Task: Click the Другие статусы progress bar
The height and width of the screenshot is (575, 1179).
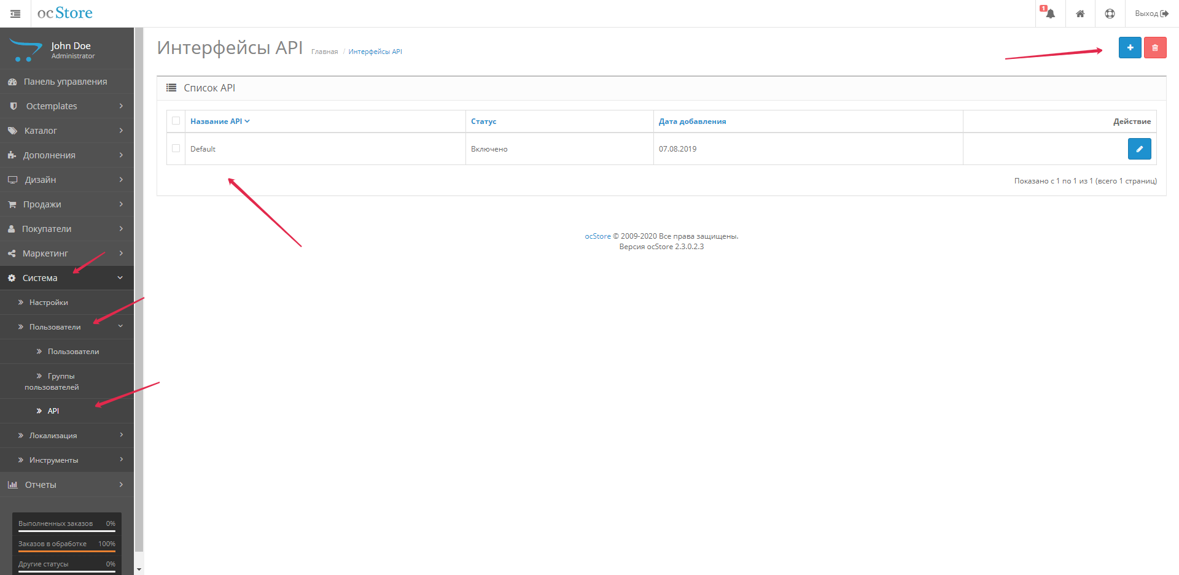Action: (67, 571)
